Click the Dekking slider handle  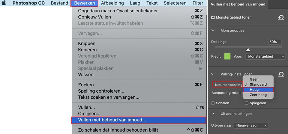[248, 49]
